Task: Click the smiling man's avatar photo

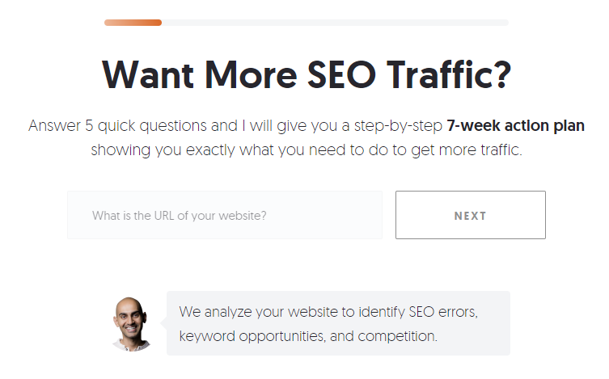Action: (x=132, y=324)
